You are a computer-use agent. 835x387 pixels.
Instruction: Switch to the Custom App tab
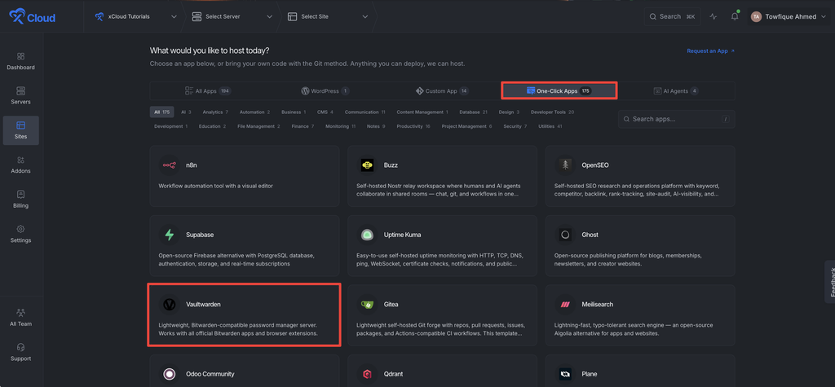click(x=442, y=91)
